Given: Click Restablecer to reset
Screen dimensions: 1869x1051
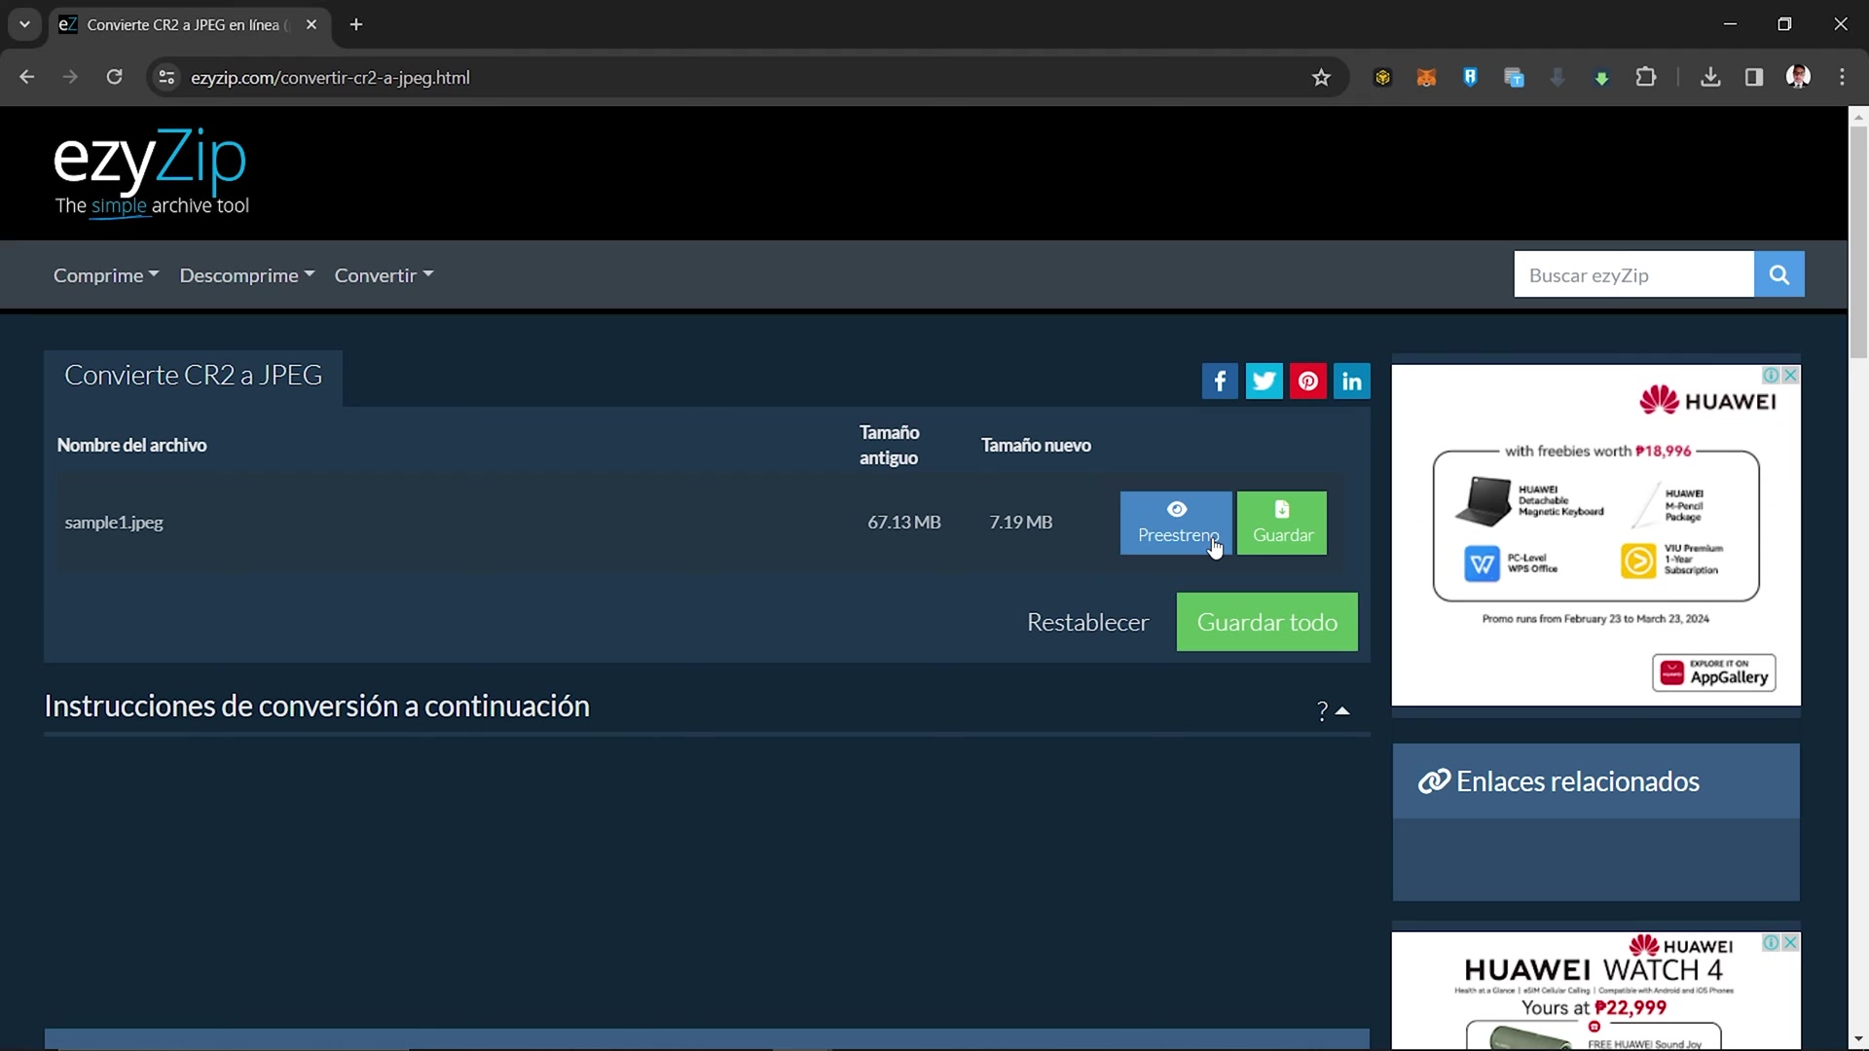Looking at the screenshot, I should click(1087, 623).
